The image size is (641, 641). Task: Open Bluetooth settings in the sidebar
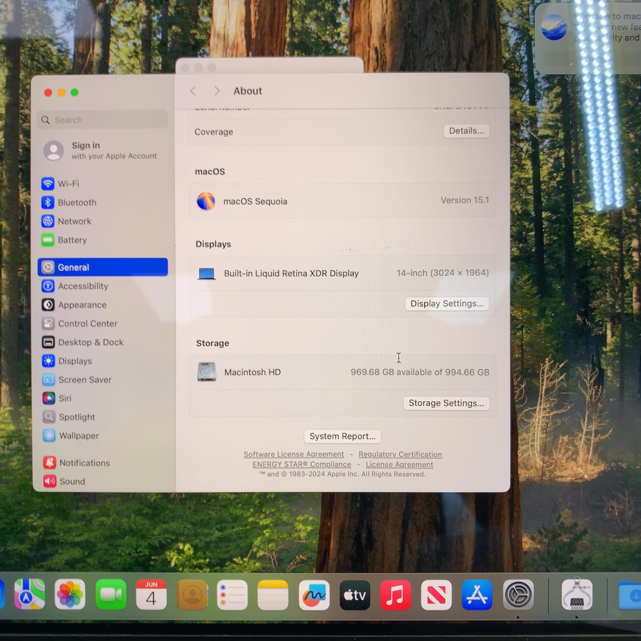click(x=69, y=202)
